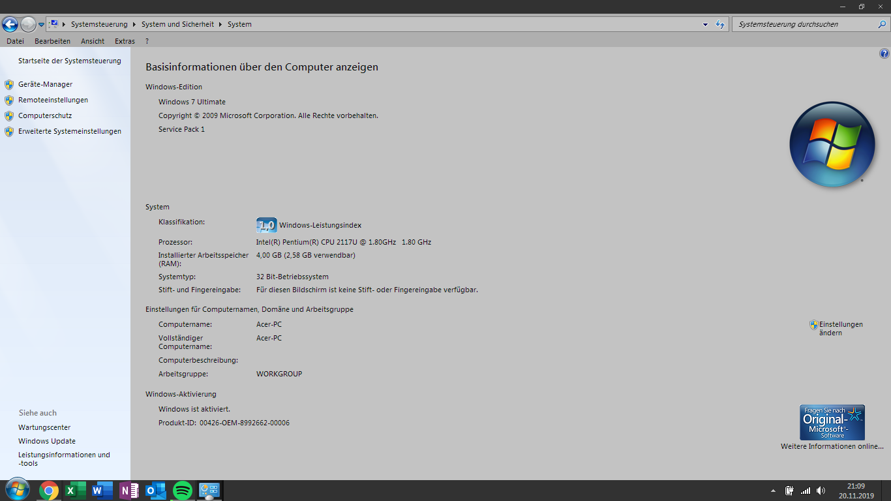
Task: Click the greyed forward navigation arrow
Action: (28, 24)
